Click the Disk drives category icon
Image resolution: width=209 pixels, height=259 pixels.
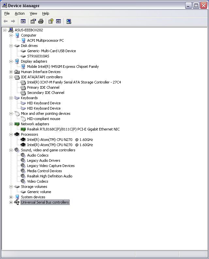pos(17,46)
